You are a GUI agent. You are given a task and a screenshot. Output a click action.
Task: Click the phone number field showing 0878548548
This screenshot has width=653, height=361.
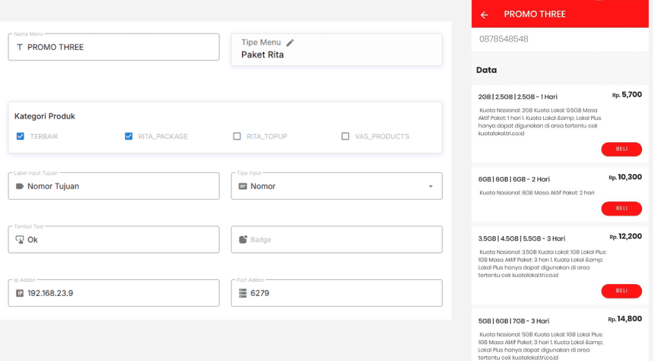point(559,40)
